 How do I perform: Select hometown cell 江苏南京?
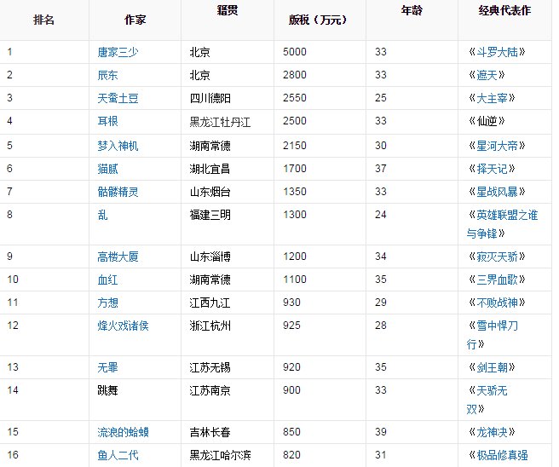[x=210, y=390]
